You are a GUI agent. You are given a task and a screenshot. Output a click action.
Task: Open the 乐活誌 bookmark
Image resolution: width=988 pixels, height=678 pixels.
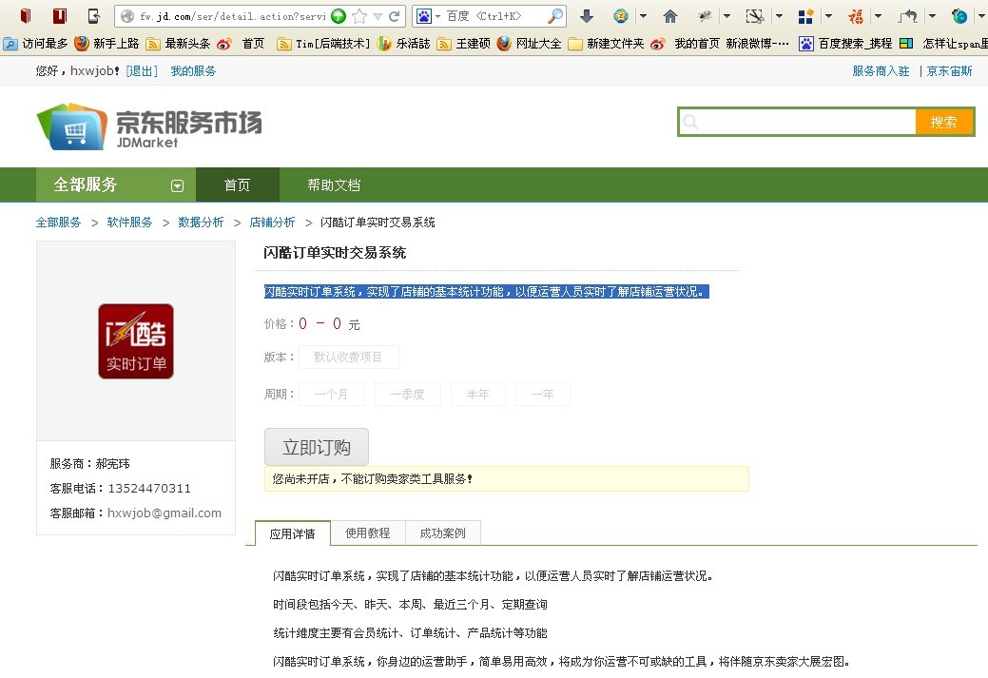click(x=403, y=44)
